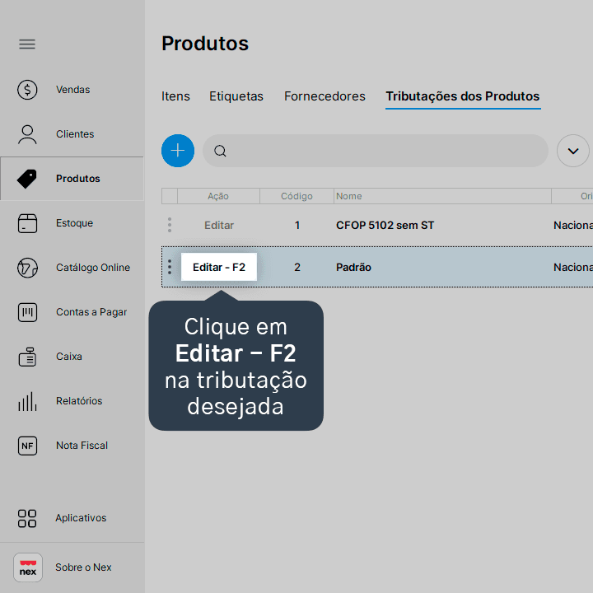Switch to the Fornecedores tab
This screenshot has width=593, height=593.
[x=325, y=96]
